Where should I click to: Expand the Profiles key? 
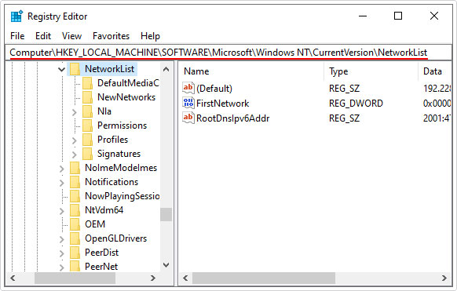[x=75, y=140]
